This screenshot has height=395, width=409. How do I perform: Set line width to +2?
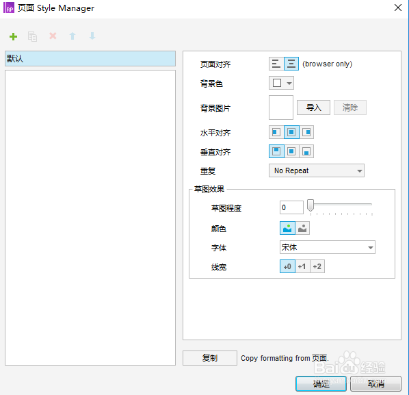[317, 266]
